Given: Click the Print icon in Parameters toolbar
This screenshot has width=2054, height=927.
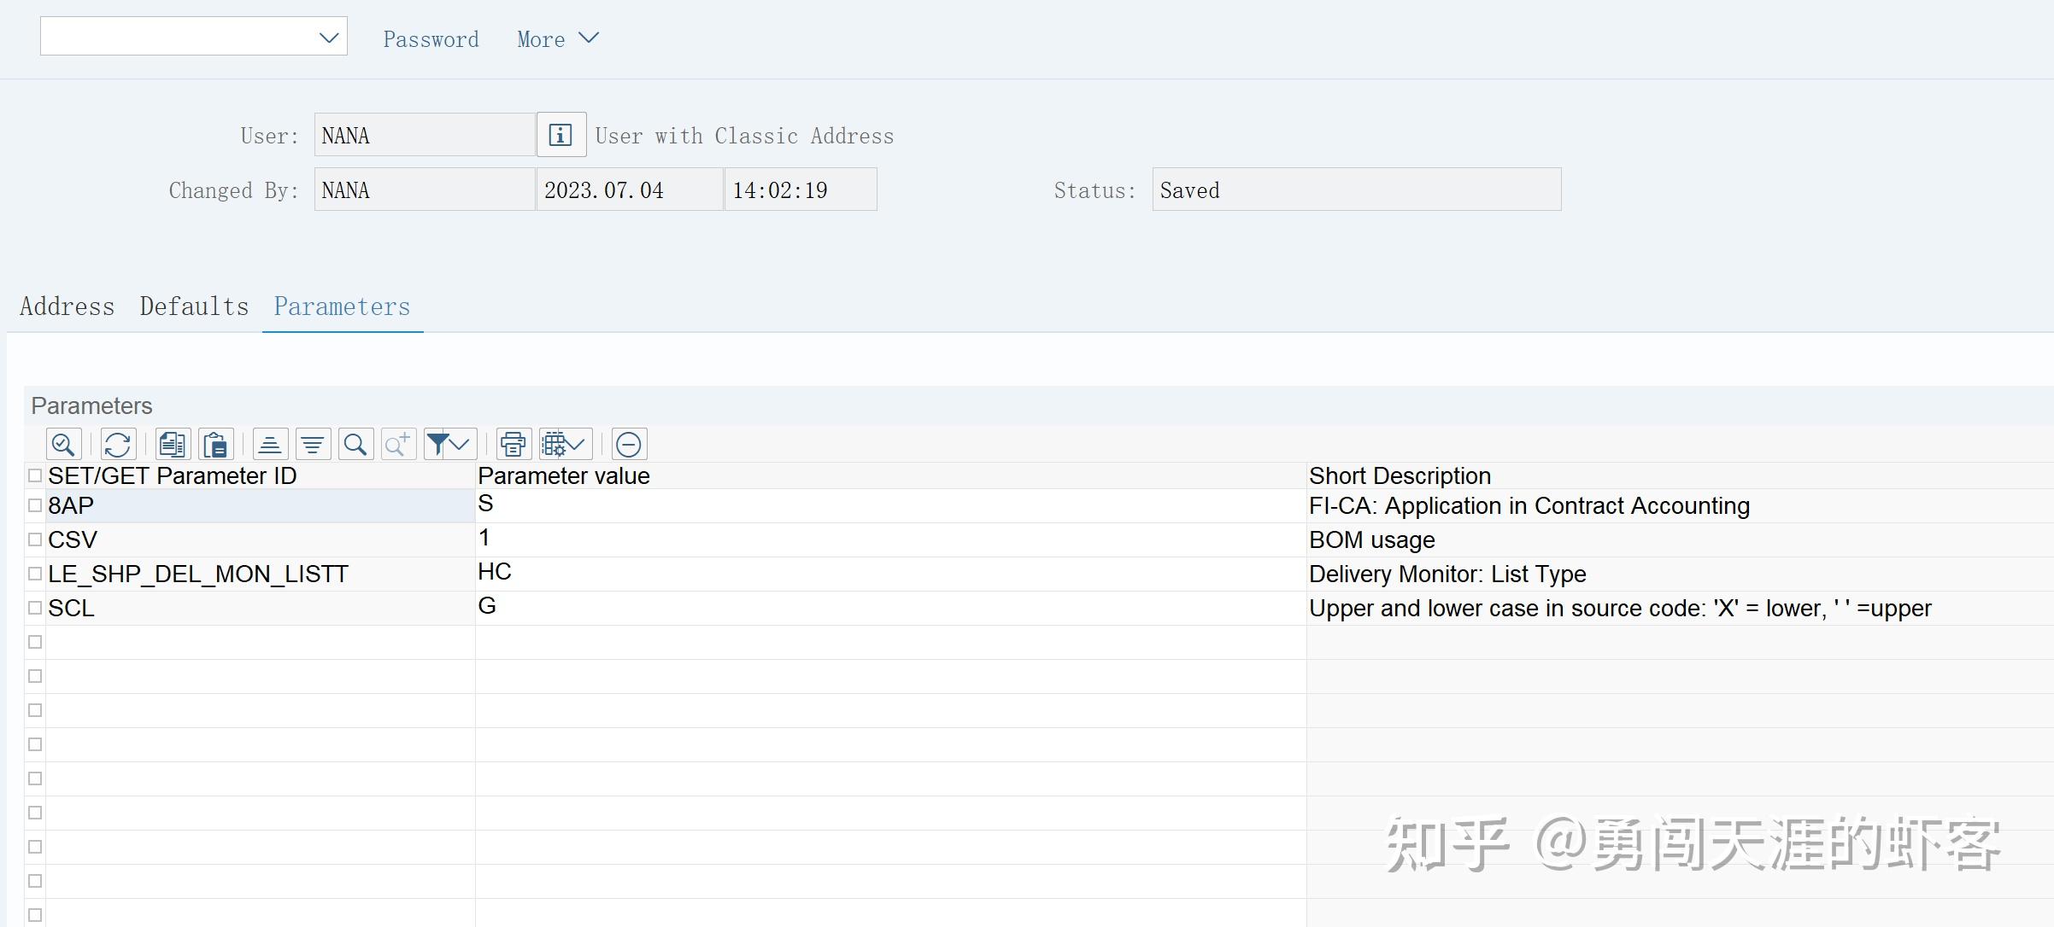Looking at the screenshot, I should 513,444.
